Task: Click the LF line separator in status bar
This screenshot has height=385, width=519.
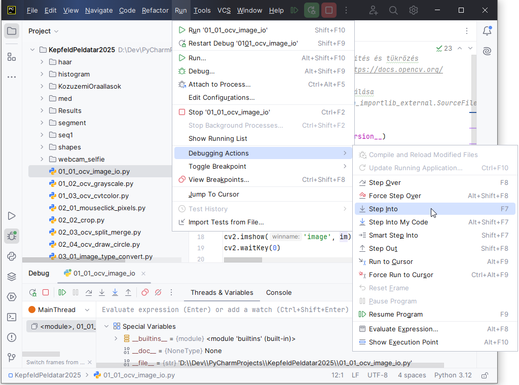Action: [355, 375]
